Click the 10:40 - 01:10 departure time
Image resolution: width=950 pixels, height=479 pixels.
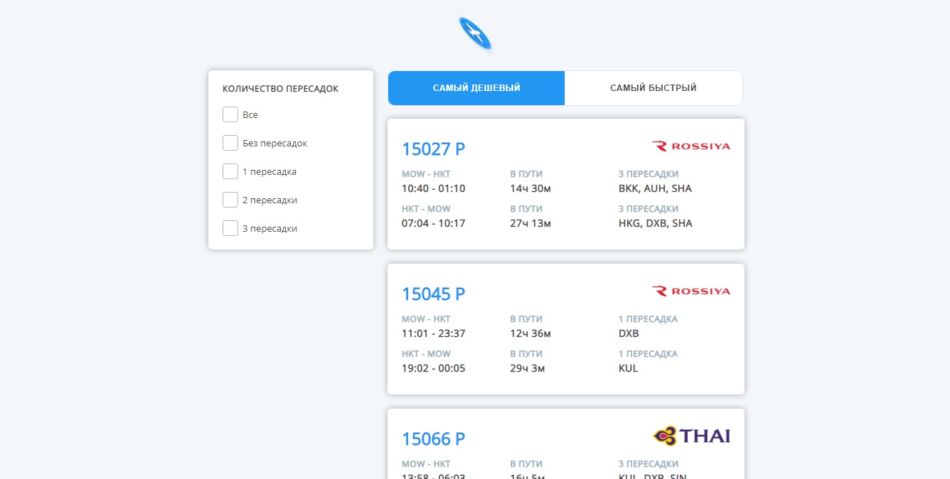pos(434,189)
